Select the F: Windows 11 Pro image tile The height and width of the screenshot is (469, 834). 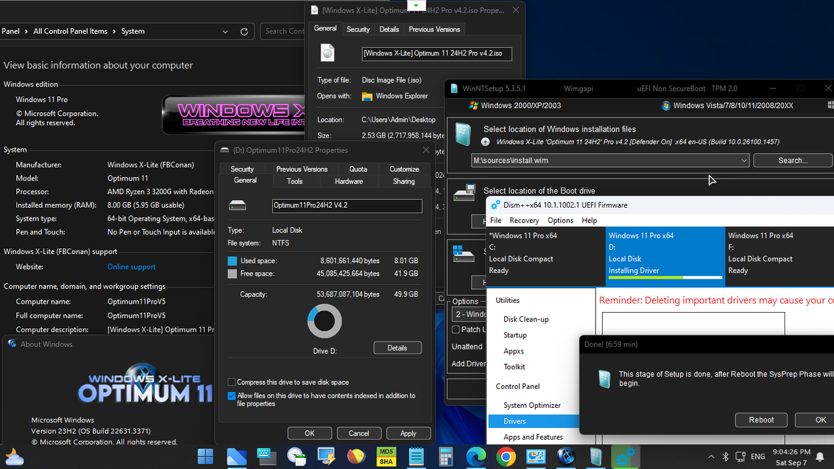click(780, 256)
